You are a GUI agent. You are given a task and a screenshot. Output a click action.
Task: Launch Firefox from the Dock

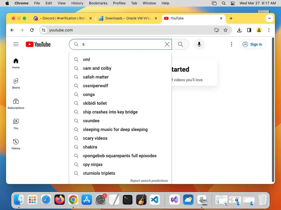(60, 199)
